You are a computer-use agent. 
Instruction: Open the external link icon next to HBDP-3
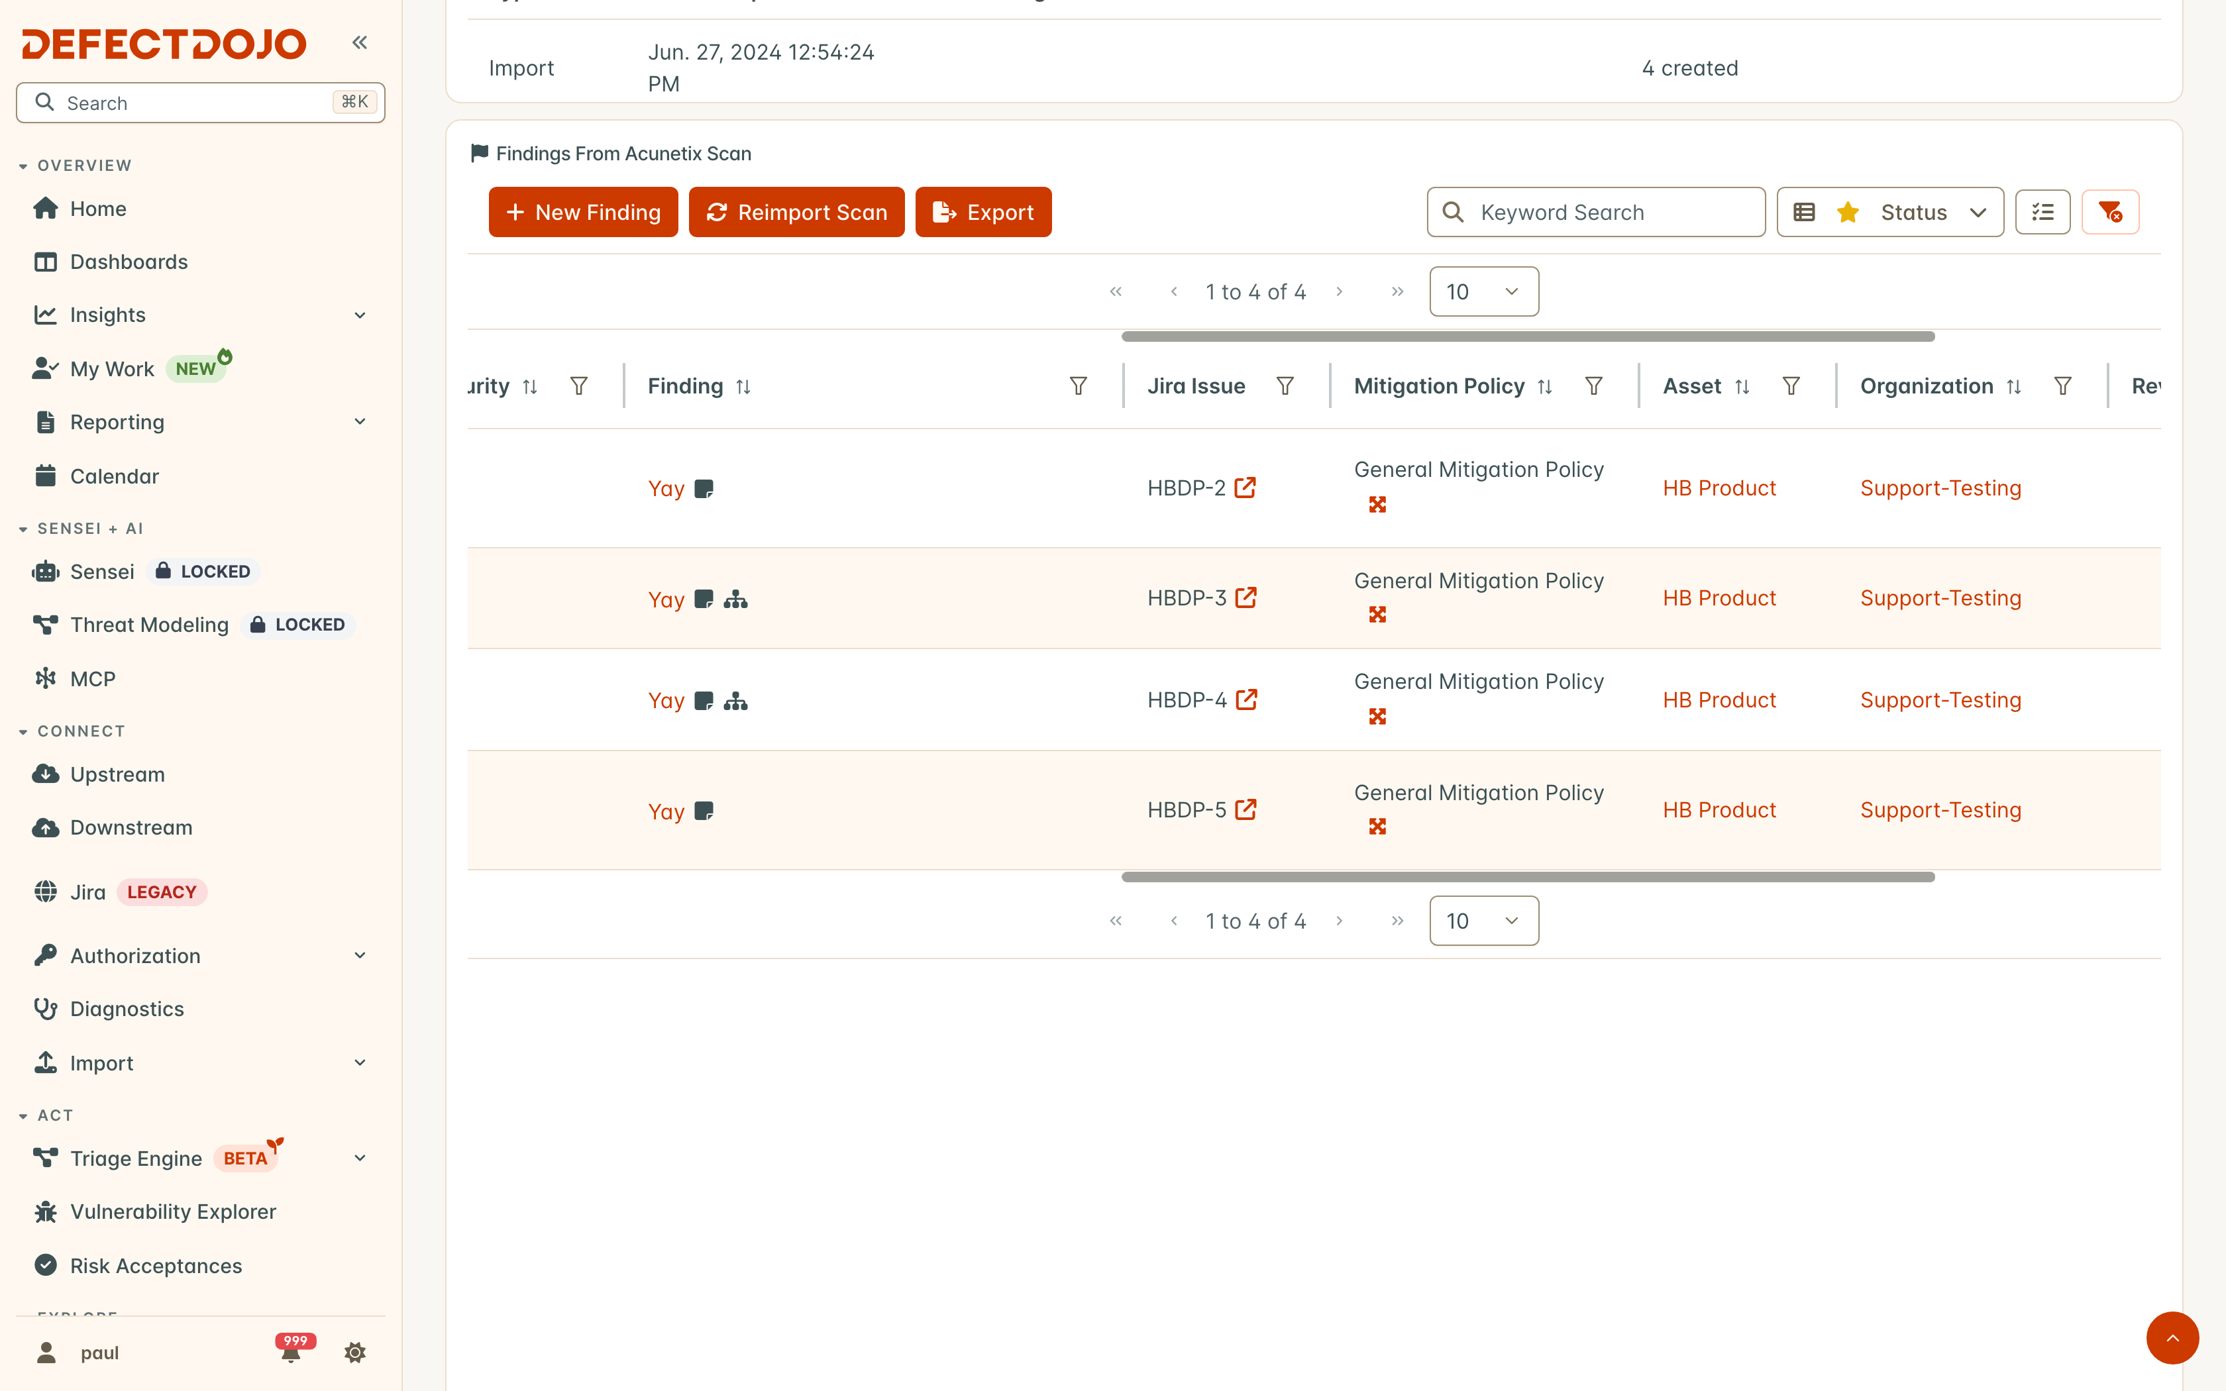[1246, 598]
